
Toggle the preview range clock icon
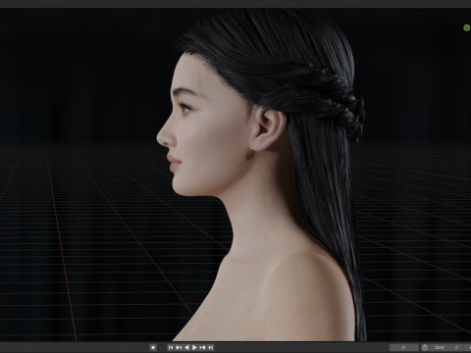click(425, 347)
